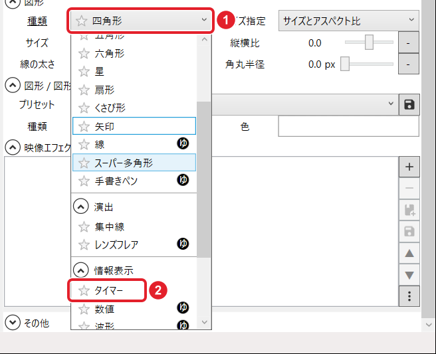Image resolution: width=436 pixels, height=354 pixels.
Task: Click plugin badge icon next to レンズフレア
Action: click(x=183, y=244)
